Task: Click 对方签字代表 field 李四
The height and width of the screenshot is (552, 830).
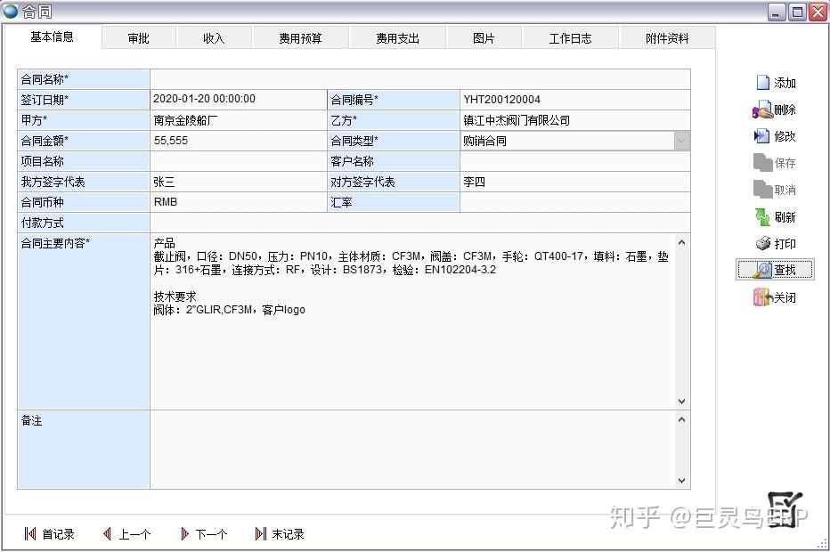Action: (x=575, y=182)
